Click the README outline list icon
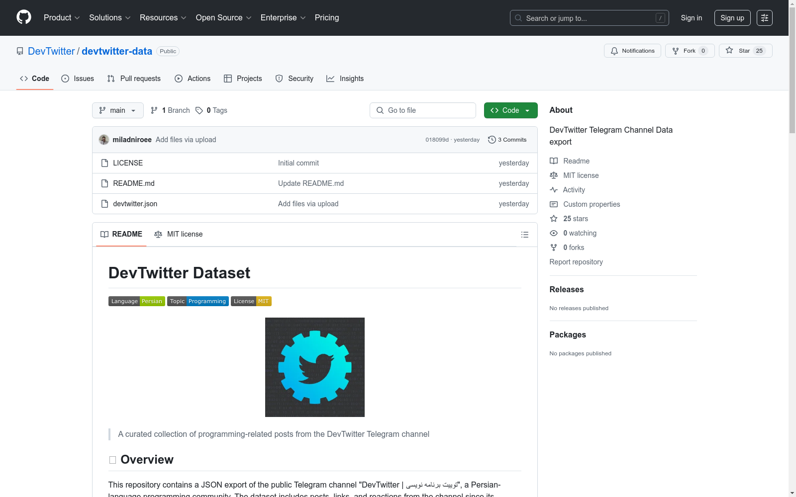This screenshot has width=796, height=497. pos(525,235)
